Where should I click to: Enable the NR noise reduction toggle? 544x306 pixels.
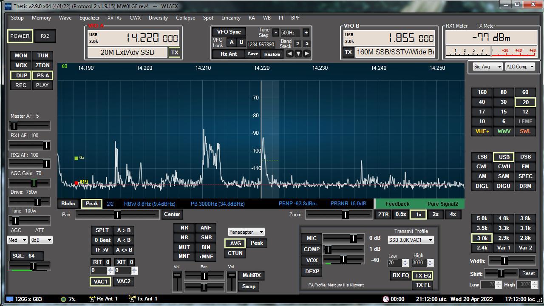[184, 228]
